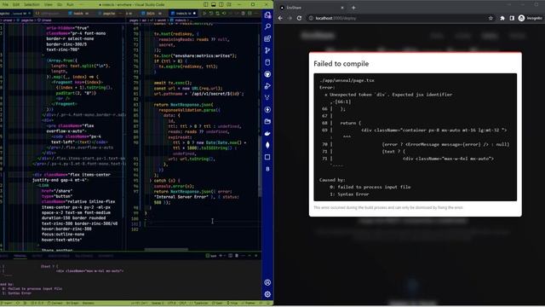Toggle primary side bar layout icon in title bar
The width and height of the screenshot is (545, 307).
(x=206, y=4)
